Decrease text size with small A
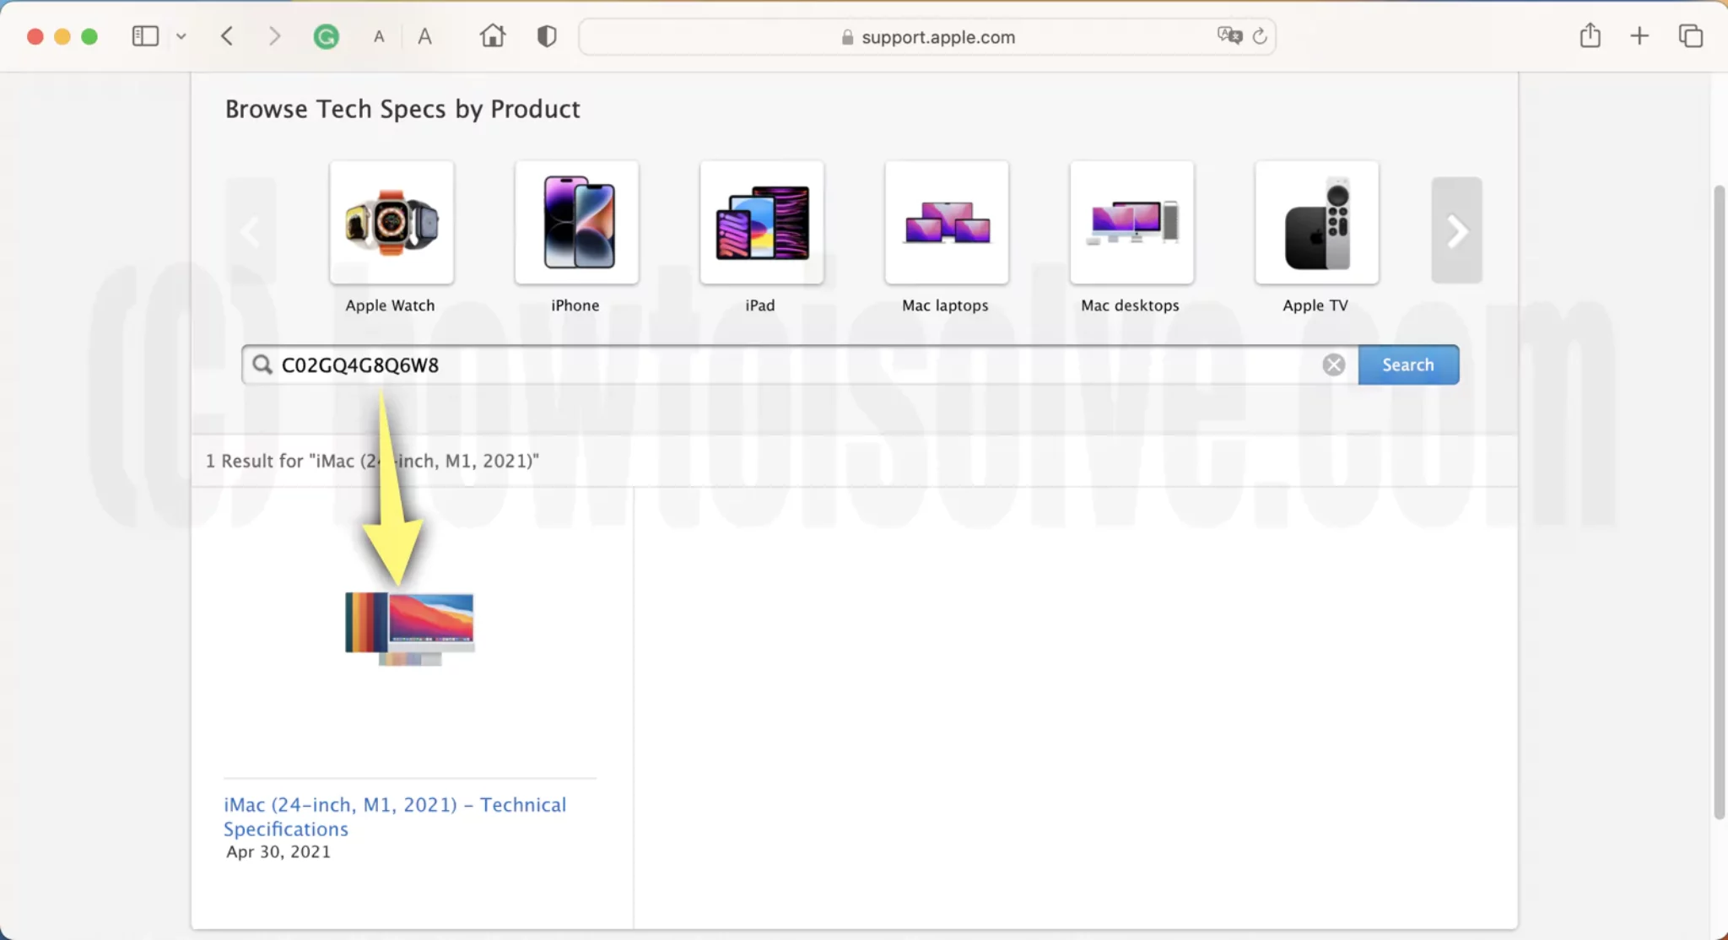1728x940 pixels. (380, 37)
